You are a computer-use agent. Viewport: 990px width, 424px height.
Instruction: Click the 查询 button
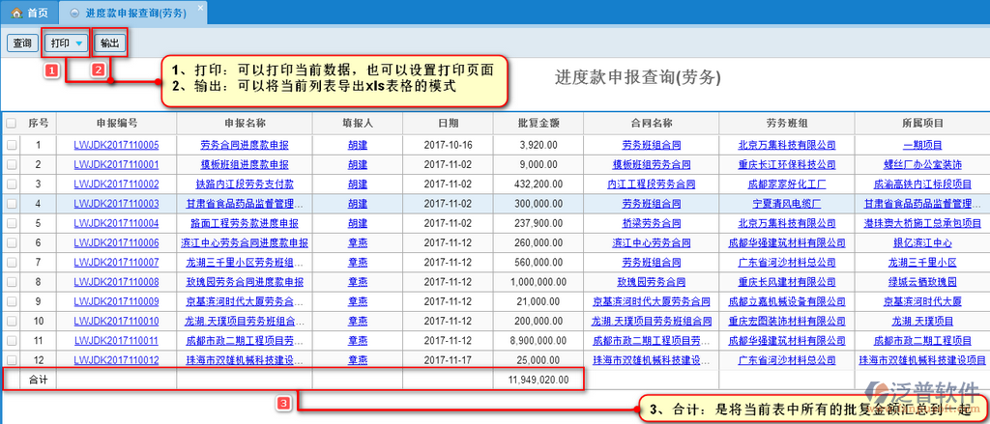click(21, 43)
